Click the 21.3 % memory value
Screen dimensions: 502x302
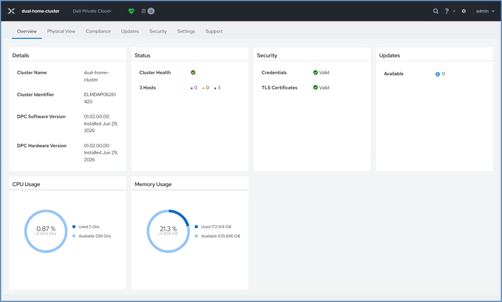(168, 229)
